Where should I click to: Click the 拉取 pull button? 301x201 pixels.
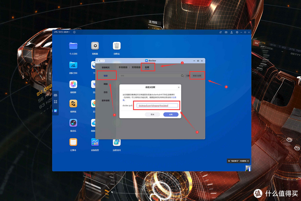pos(171,114)
